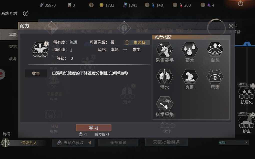This screenshot has height=159, width=255.
Task: Switch to the 智慧 tab
Action: coord(13,47)
